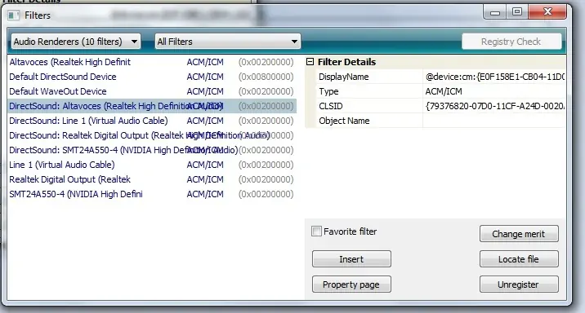
Task: Click the CLSID property label
Action: [331, 106]
